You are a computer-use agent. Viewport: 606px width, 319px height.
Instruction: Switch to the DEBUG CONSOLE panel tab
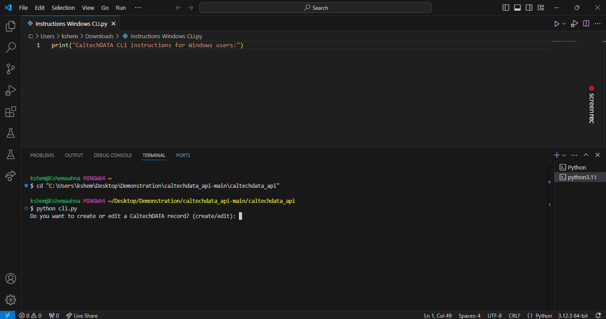[113, 155]
